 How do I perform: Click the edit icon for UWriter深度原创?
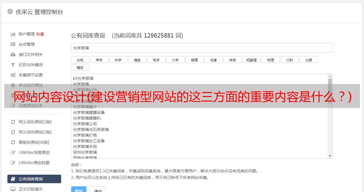point(13,153)
